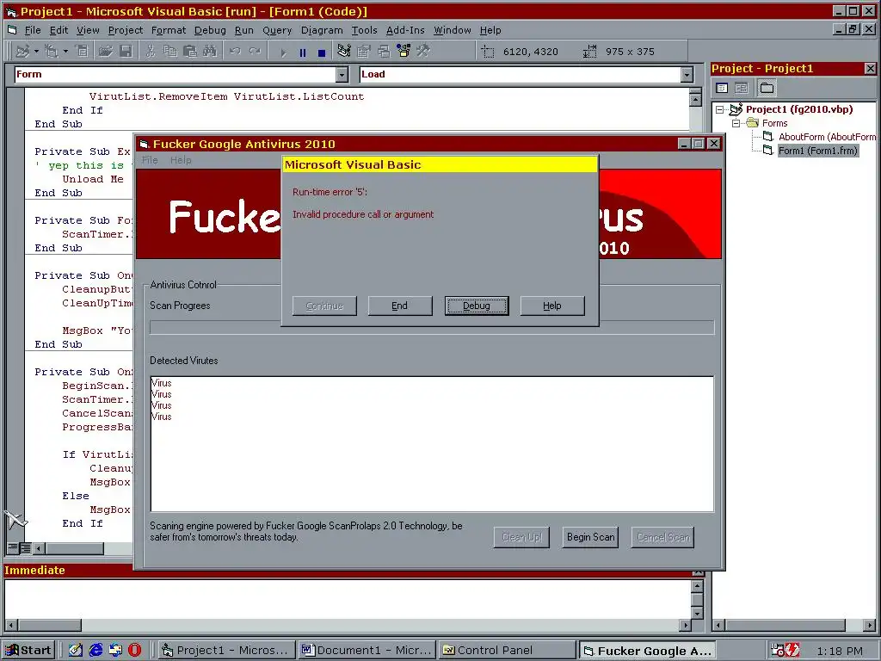Open the Tools menu
Image resolution: width=881 pixels, height=661 pixels.
[364, 30]
